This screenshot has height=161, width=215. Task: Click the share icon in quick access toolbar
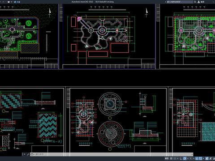(x=15, y=2)
